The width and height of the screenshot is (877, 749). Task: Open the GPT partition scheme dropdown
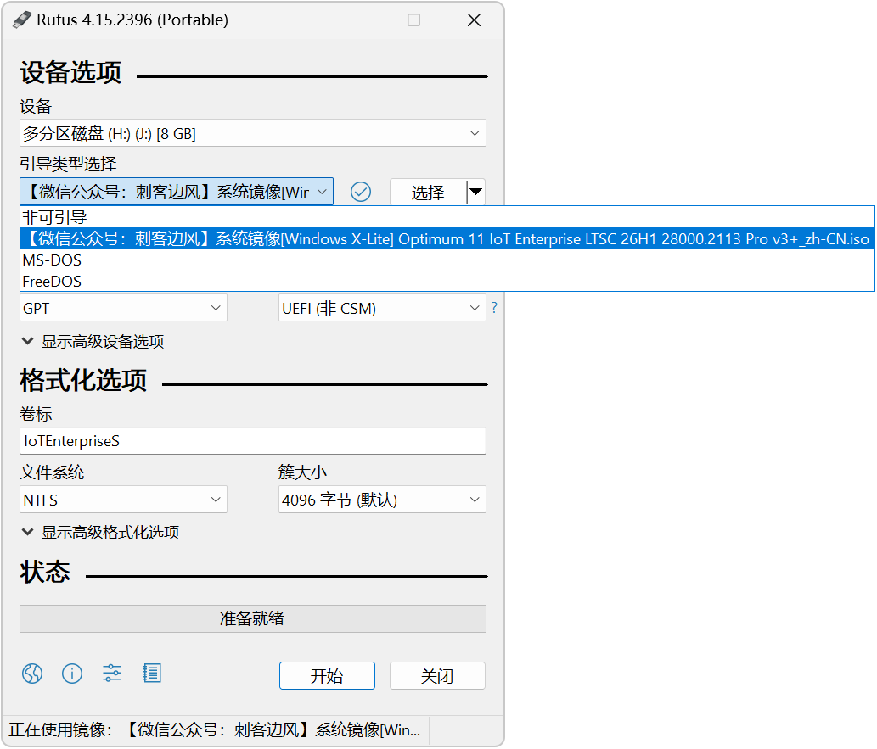click(x=124, y=308)
